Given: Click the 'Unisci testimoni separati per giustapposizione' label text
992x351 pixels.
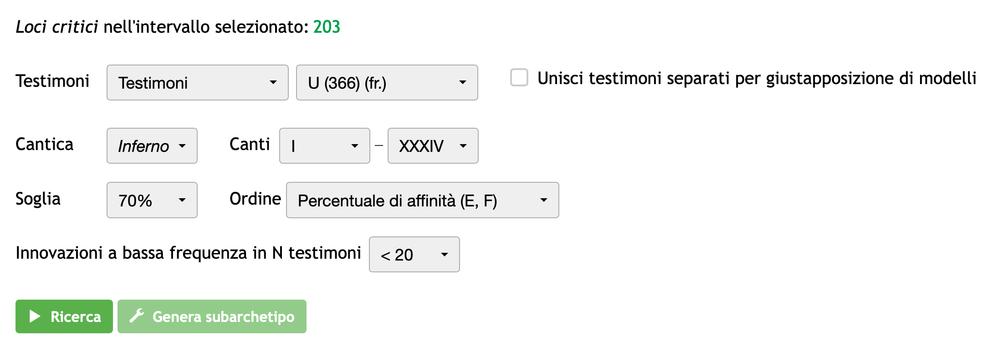Looking at the screenshot, I should tap(756, 78).
